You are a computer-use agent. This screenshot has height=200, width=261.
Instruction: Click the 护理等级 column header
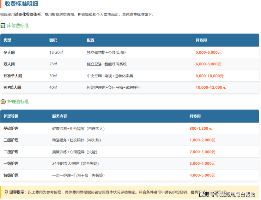pyautogui.click(x=11, y=116)
